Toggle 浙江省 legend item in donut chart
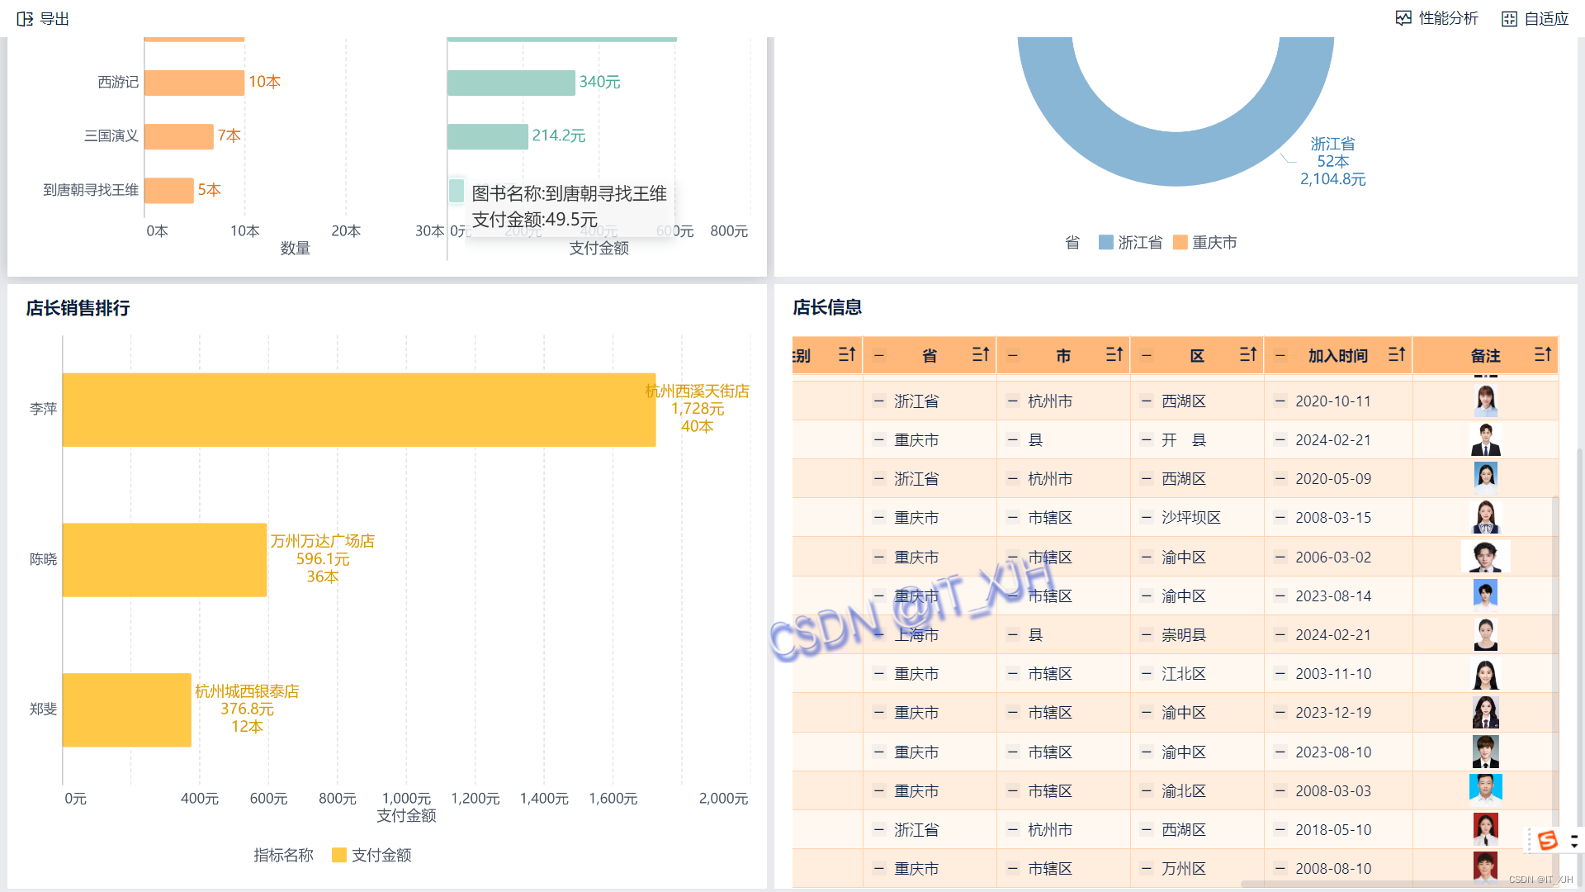The width and height of the screenshot is (1585, 892). [1130, 242]
